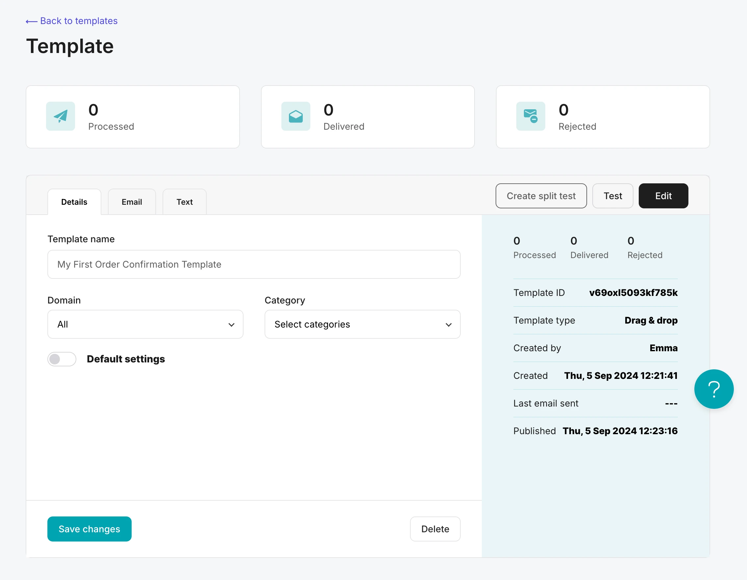This screenshot has width=747, height=580.
Task: Click the rejected mail envelope icon
Action: [530, 116]
